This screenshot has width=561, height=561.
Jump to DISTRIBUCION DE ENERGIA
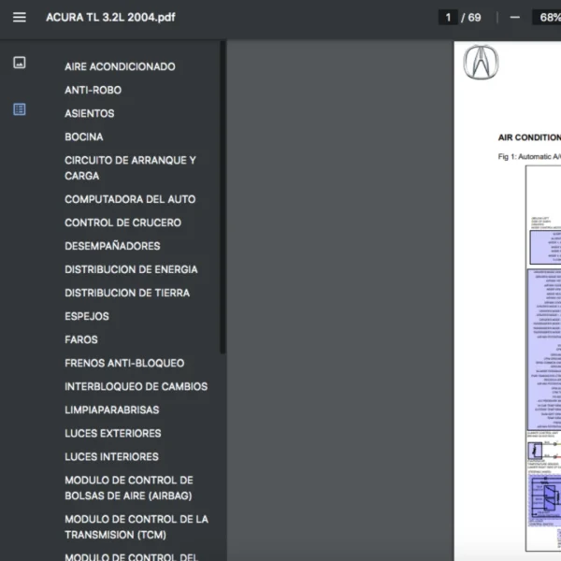pyautogui.click(x=131, y=269)
